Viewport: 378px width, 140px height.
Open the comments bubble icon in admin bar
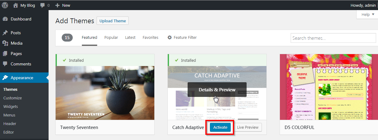click(x=42, y=5)
